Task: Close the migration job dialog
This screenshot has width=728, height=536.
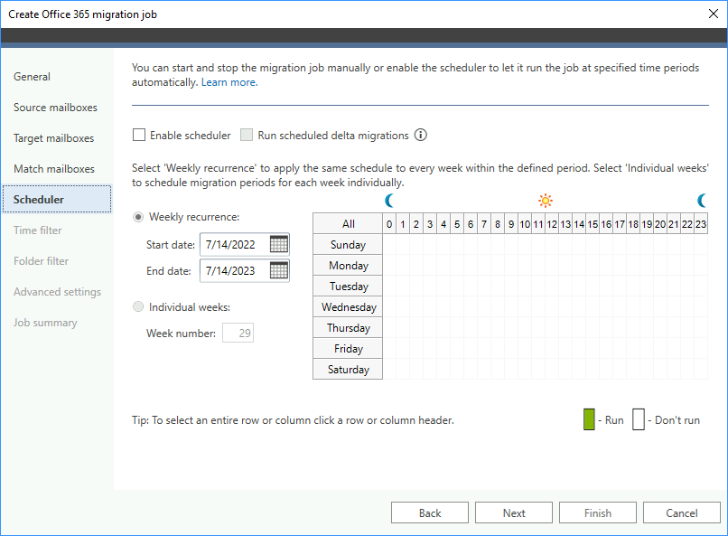Action: tap(714, 14)
